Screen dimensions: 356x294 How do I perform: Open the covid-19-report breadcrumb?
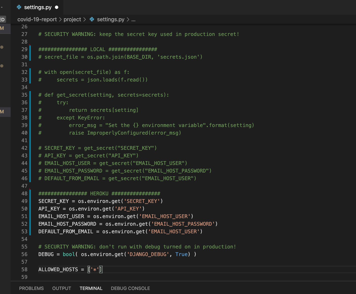coord(37,19)
